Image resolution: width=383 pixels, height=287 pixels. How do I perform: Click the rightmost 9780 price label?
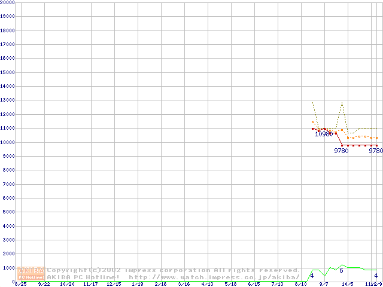(x=375, y=151)
